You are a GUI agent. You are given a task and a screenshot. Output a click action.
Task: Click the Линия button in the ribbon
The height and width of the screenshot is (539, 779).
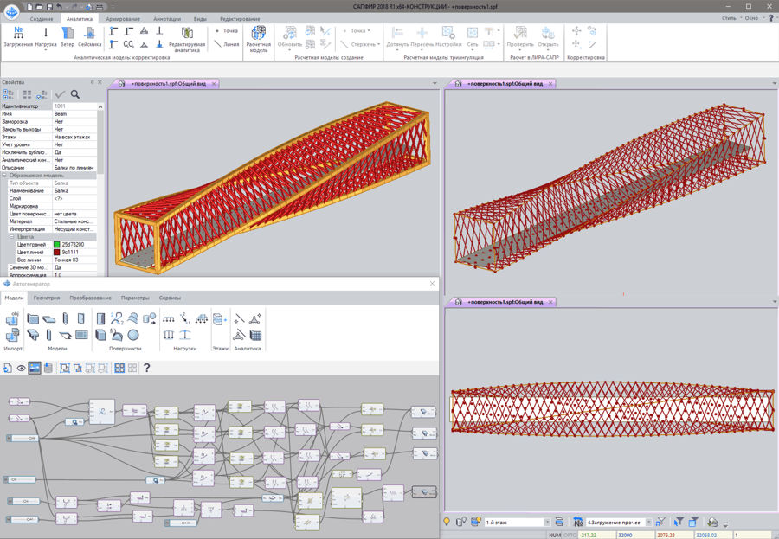228,43
